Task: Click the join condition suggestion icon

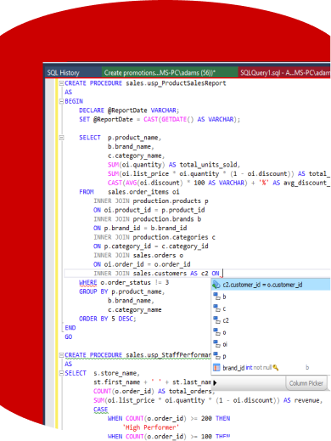Action: [x=216, y=285]
